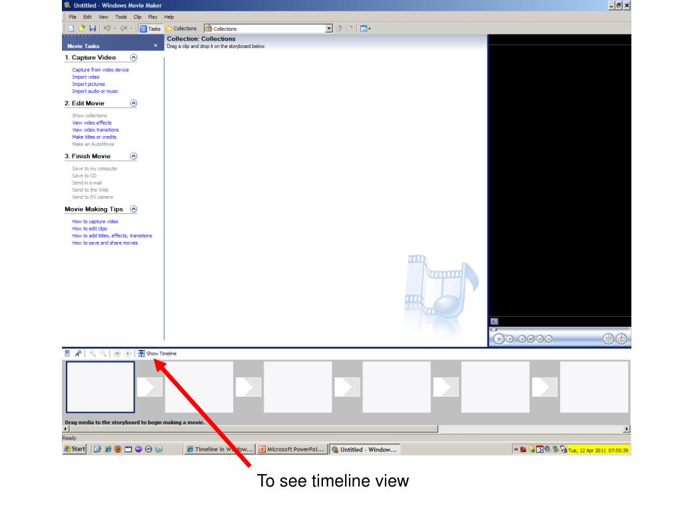Click the Forward button in preview controls
This screenshot has height=512, width=682.
(x=549, y=339)
